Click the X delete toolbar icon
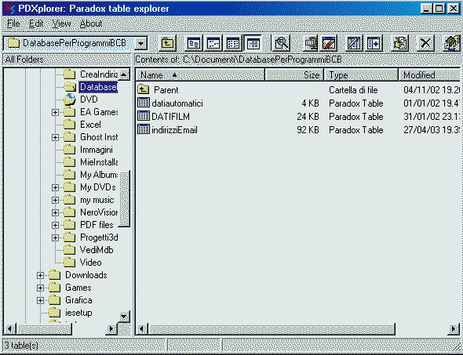Screen dimensions: 463x355 425,44
